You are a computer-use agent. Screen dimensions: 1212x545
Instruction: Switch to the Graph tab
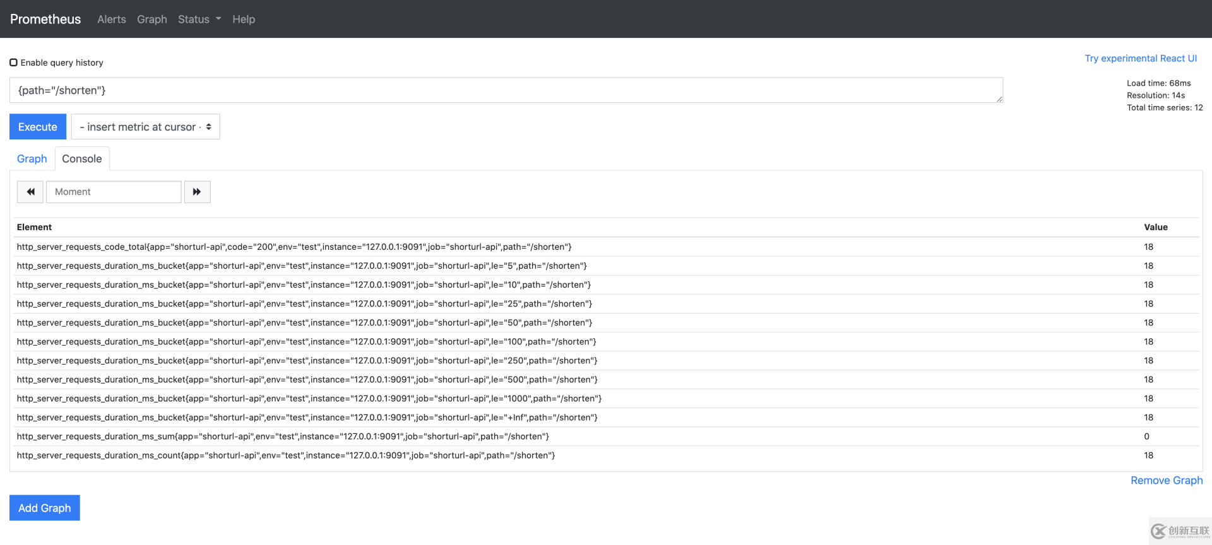point(32,159)
